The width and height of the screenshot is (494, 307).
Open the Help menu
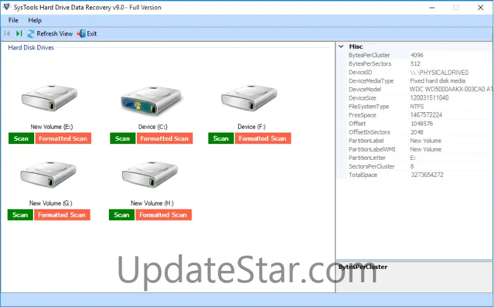pos(35,20)
